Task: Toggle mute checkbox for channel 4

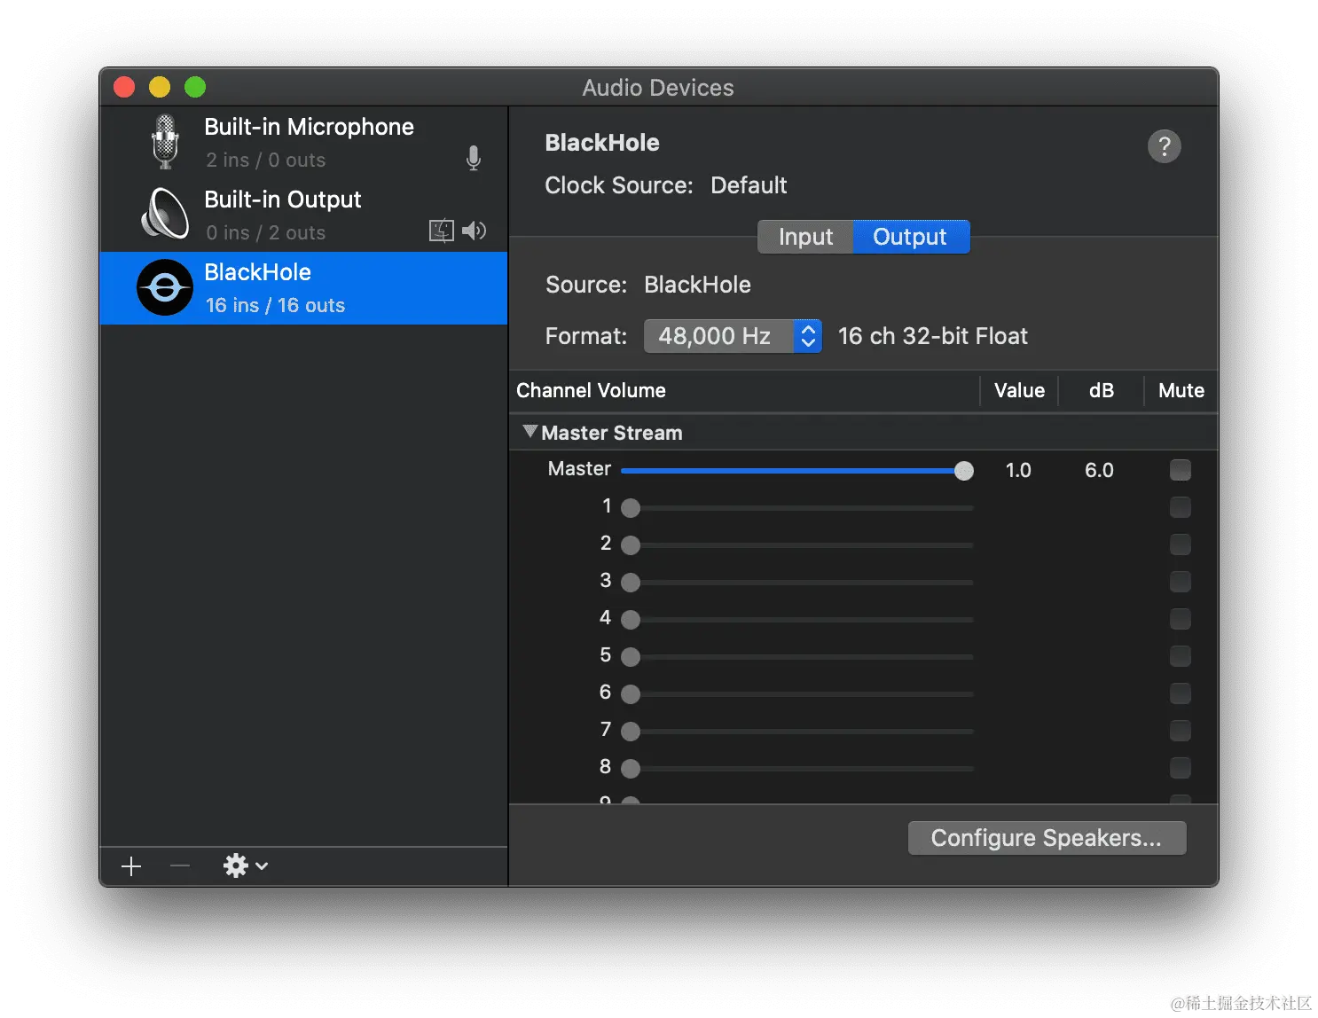Action: click(1180, 619)
